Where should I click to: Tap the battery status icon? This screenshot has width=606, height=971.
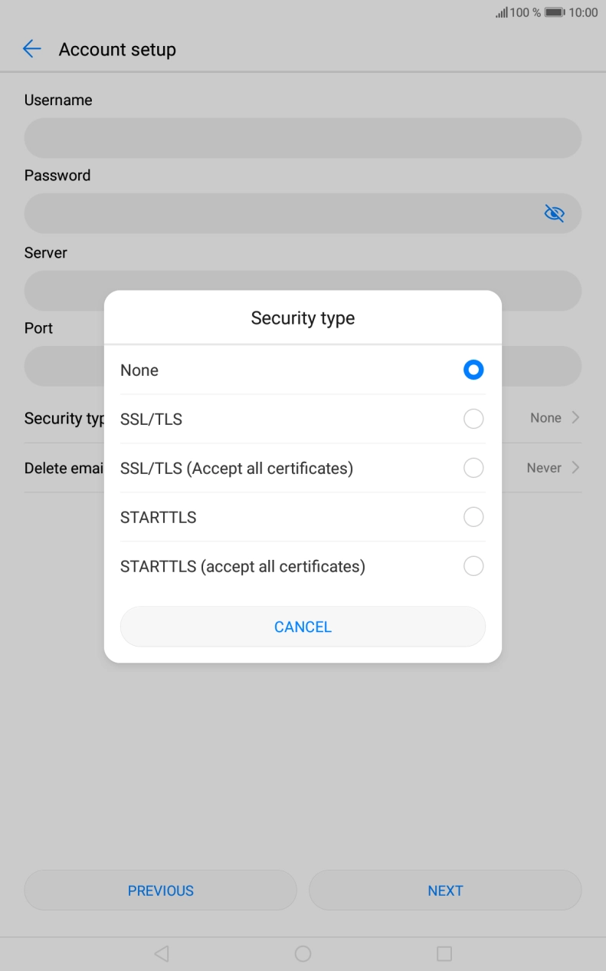tap(555, 12)
